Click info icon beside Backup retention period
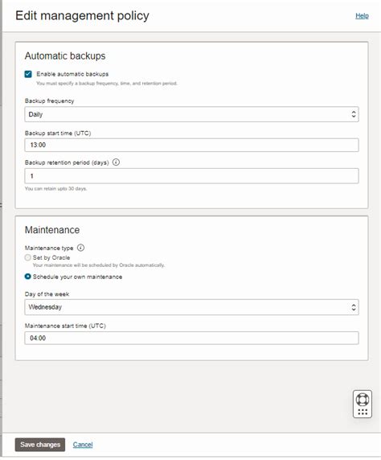This screenshot has height=460, width=381. [x=116, y=162]
